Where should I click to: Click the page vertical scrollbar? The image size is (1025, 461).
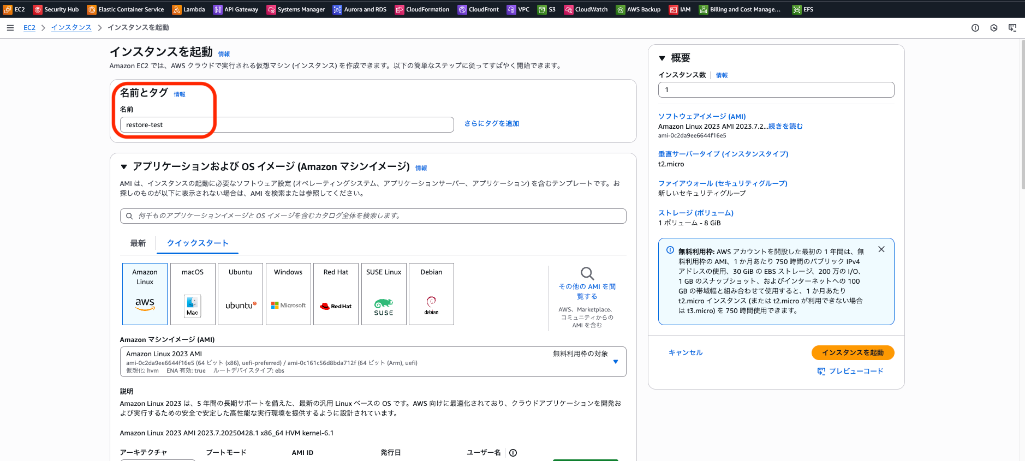click(1022, 115)
